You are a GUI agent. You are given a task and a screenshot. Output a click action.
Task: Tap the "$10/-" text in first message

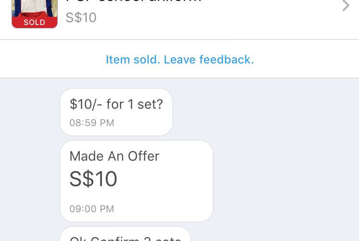point(86,104)
